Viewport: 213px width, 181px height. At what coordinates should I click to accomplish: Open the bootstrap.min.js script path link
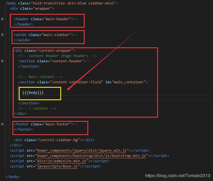[x=91, y=156]
